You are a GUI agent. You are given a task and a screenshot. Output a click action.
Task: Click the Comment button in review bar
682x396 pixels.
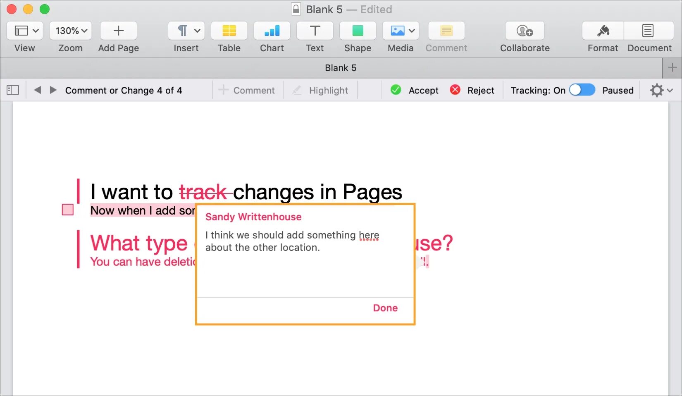pyautogui.click(x=247, y=90)
